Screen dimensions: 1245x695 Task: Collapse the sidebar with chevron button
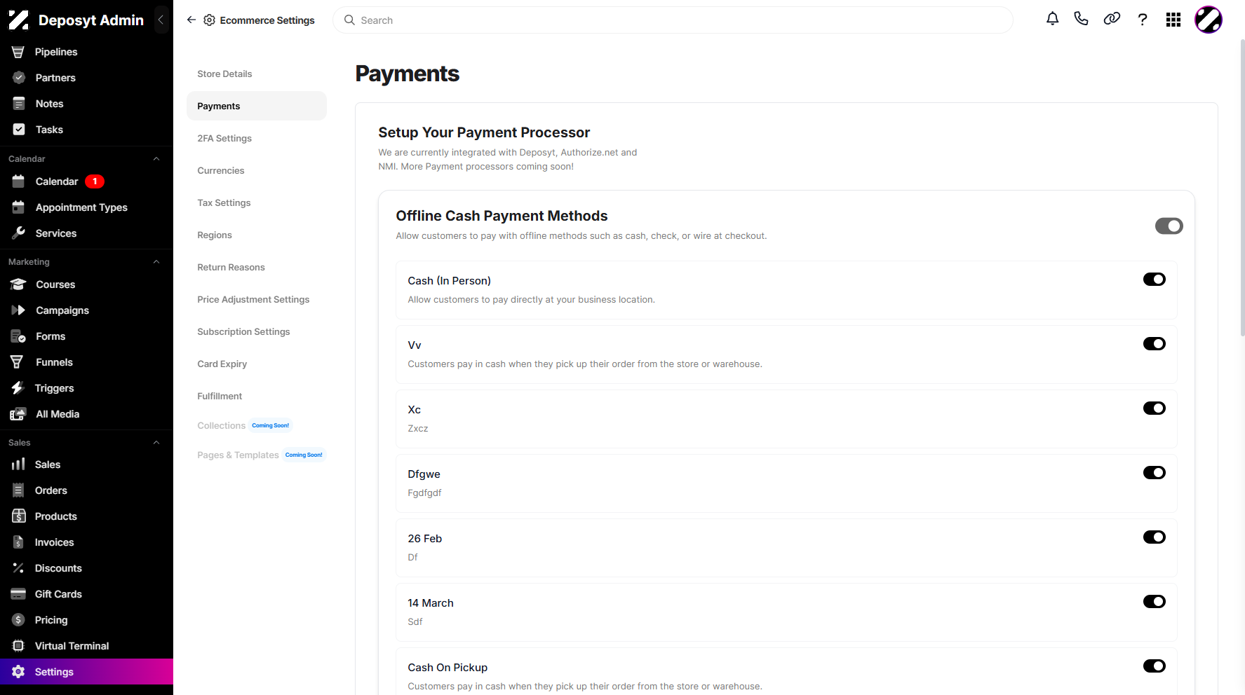pos(161,20)
